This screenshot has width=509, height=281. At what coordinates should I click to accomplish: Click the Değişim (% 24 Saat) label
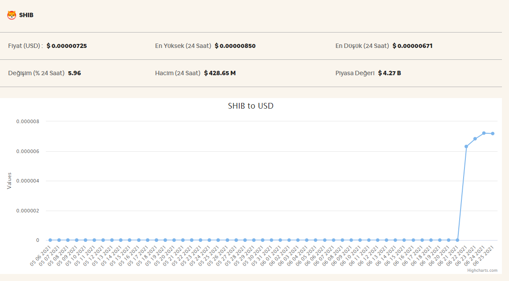(36, 73)
